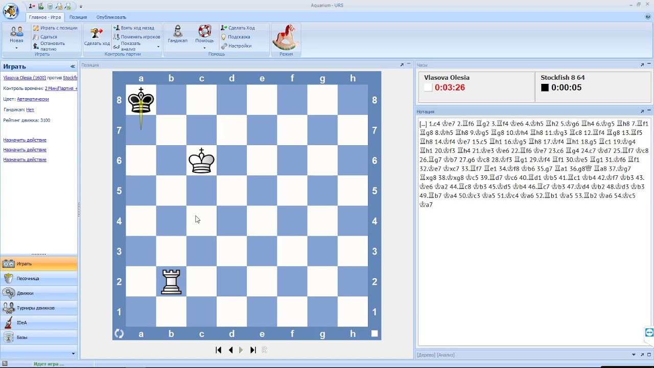
Task: Expand the Дерево/Анализ panel dropdown
Action: [x=634, y=355]
